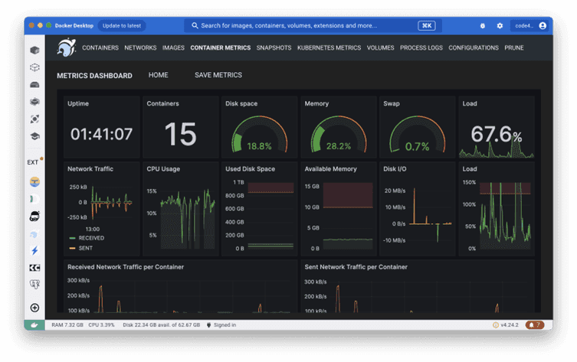Click the Available Memory panel title

pos(330,169)
